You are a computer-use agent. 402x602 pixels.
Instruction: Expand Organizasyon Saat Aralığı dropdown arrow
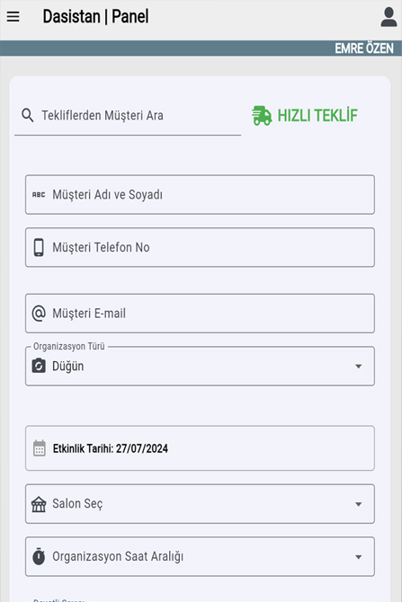[358, 557]
